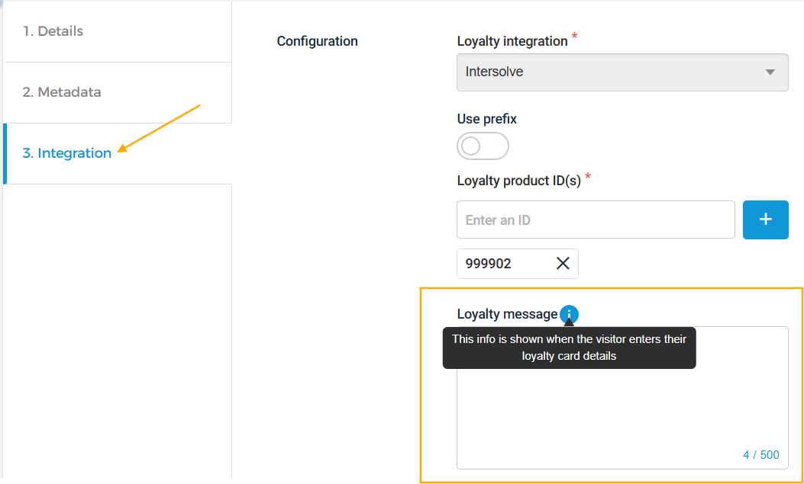
Task: Click the Loyalty message info icon
Action: coord(570,314)
